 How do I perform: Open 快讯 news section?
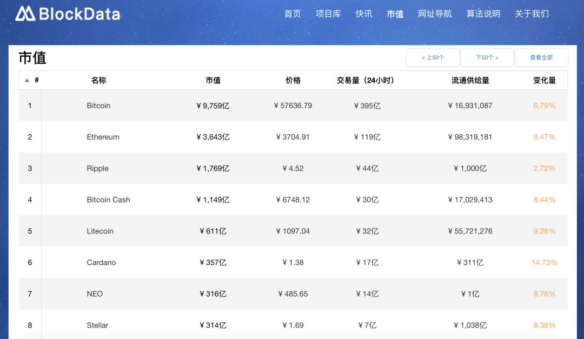click(364, 14)
